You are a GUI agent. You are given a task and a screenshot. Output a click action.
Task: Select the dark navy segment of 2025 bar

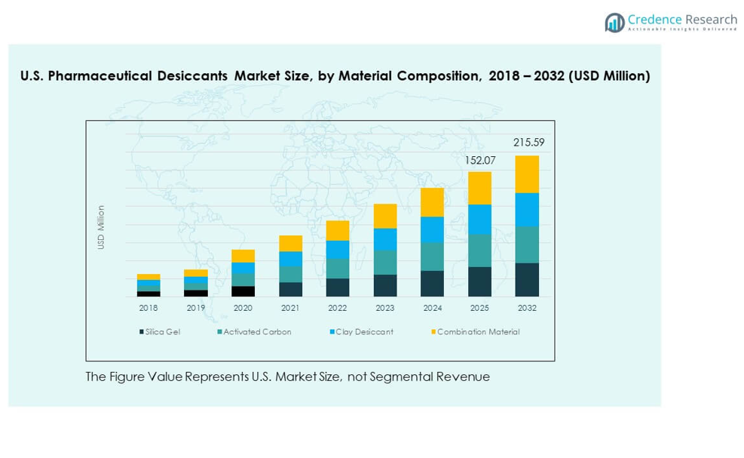pyautogui.click(x=479, y=281)
